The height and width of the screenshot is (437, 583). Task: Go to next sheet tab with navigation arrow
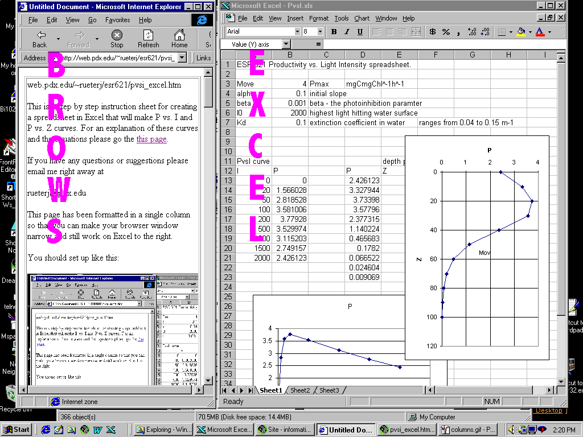click(241, 390)
